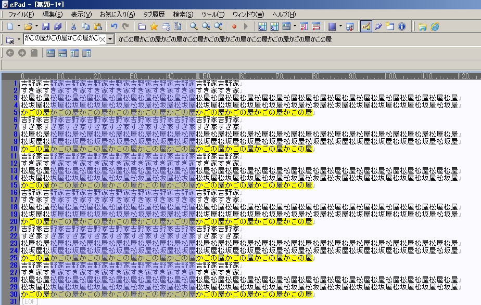Screen dimensions: 481x305
Task: Click the window with clock history icon
Action: tap(166, 26)
